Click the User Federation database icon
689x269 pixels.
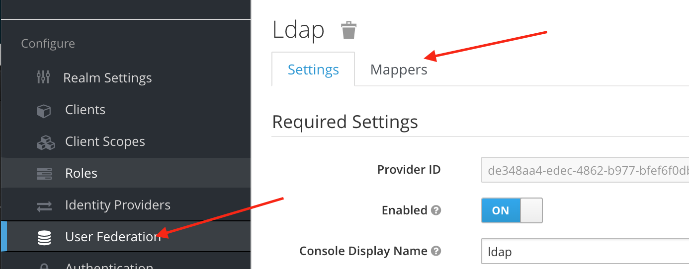44,238
